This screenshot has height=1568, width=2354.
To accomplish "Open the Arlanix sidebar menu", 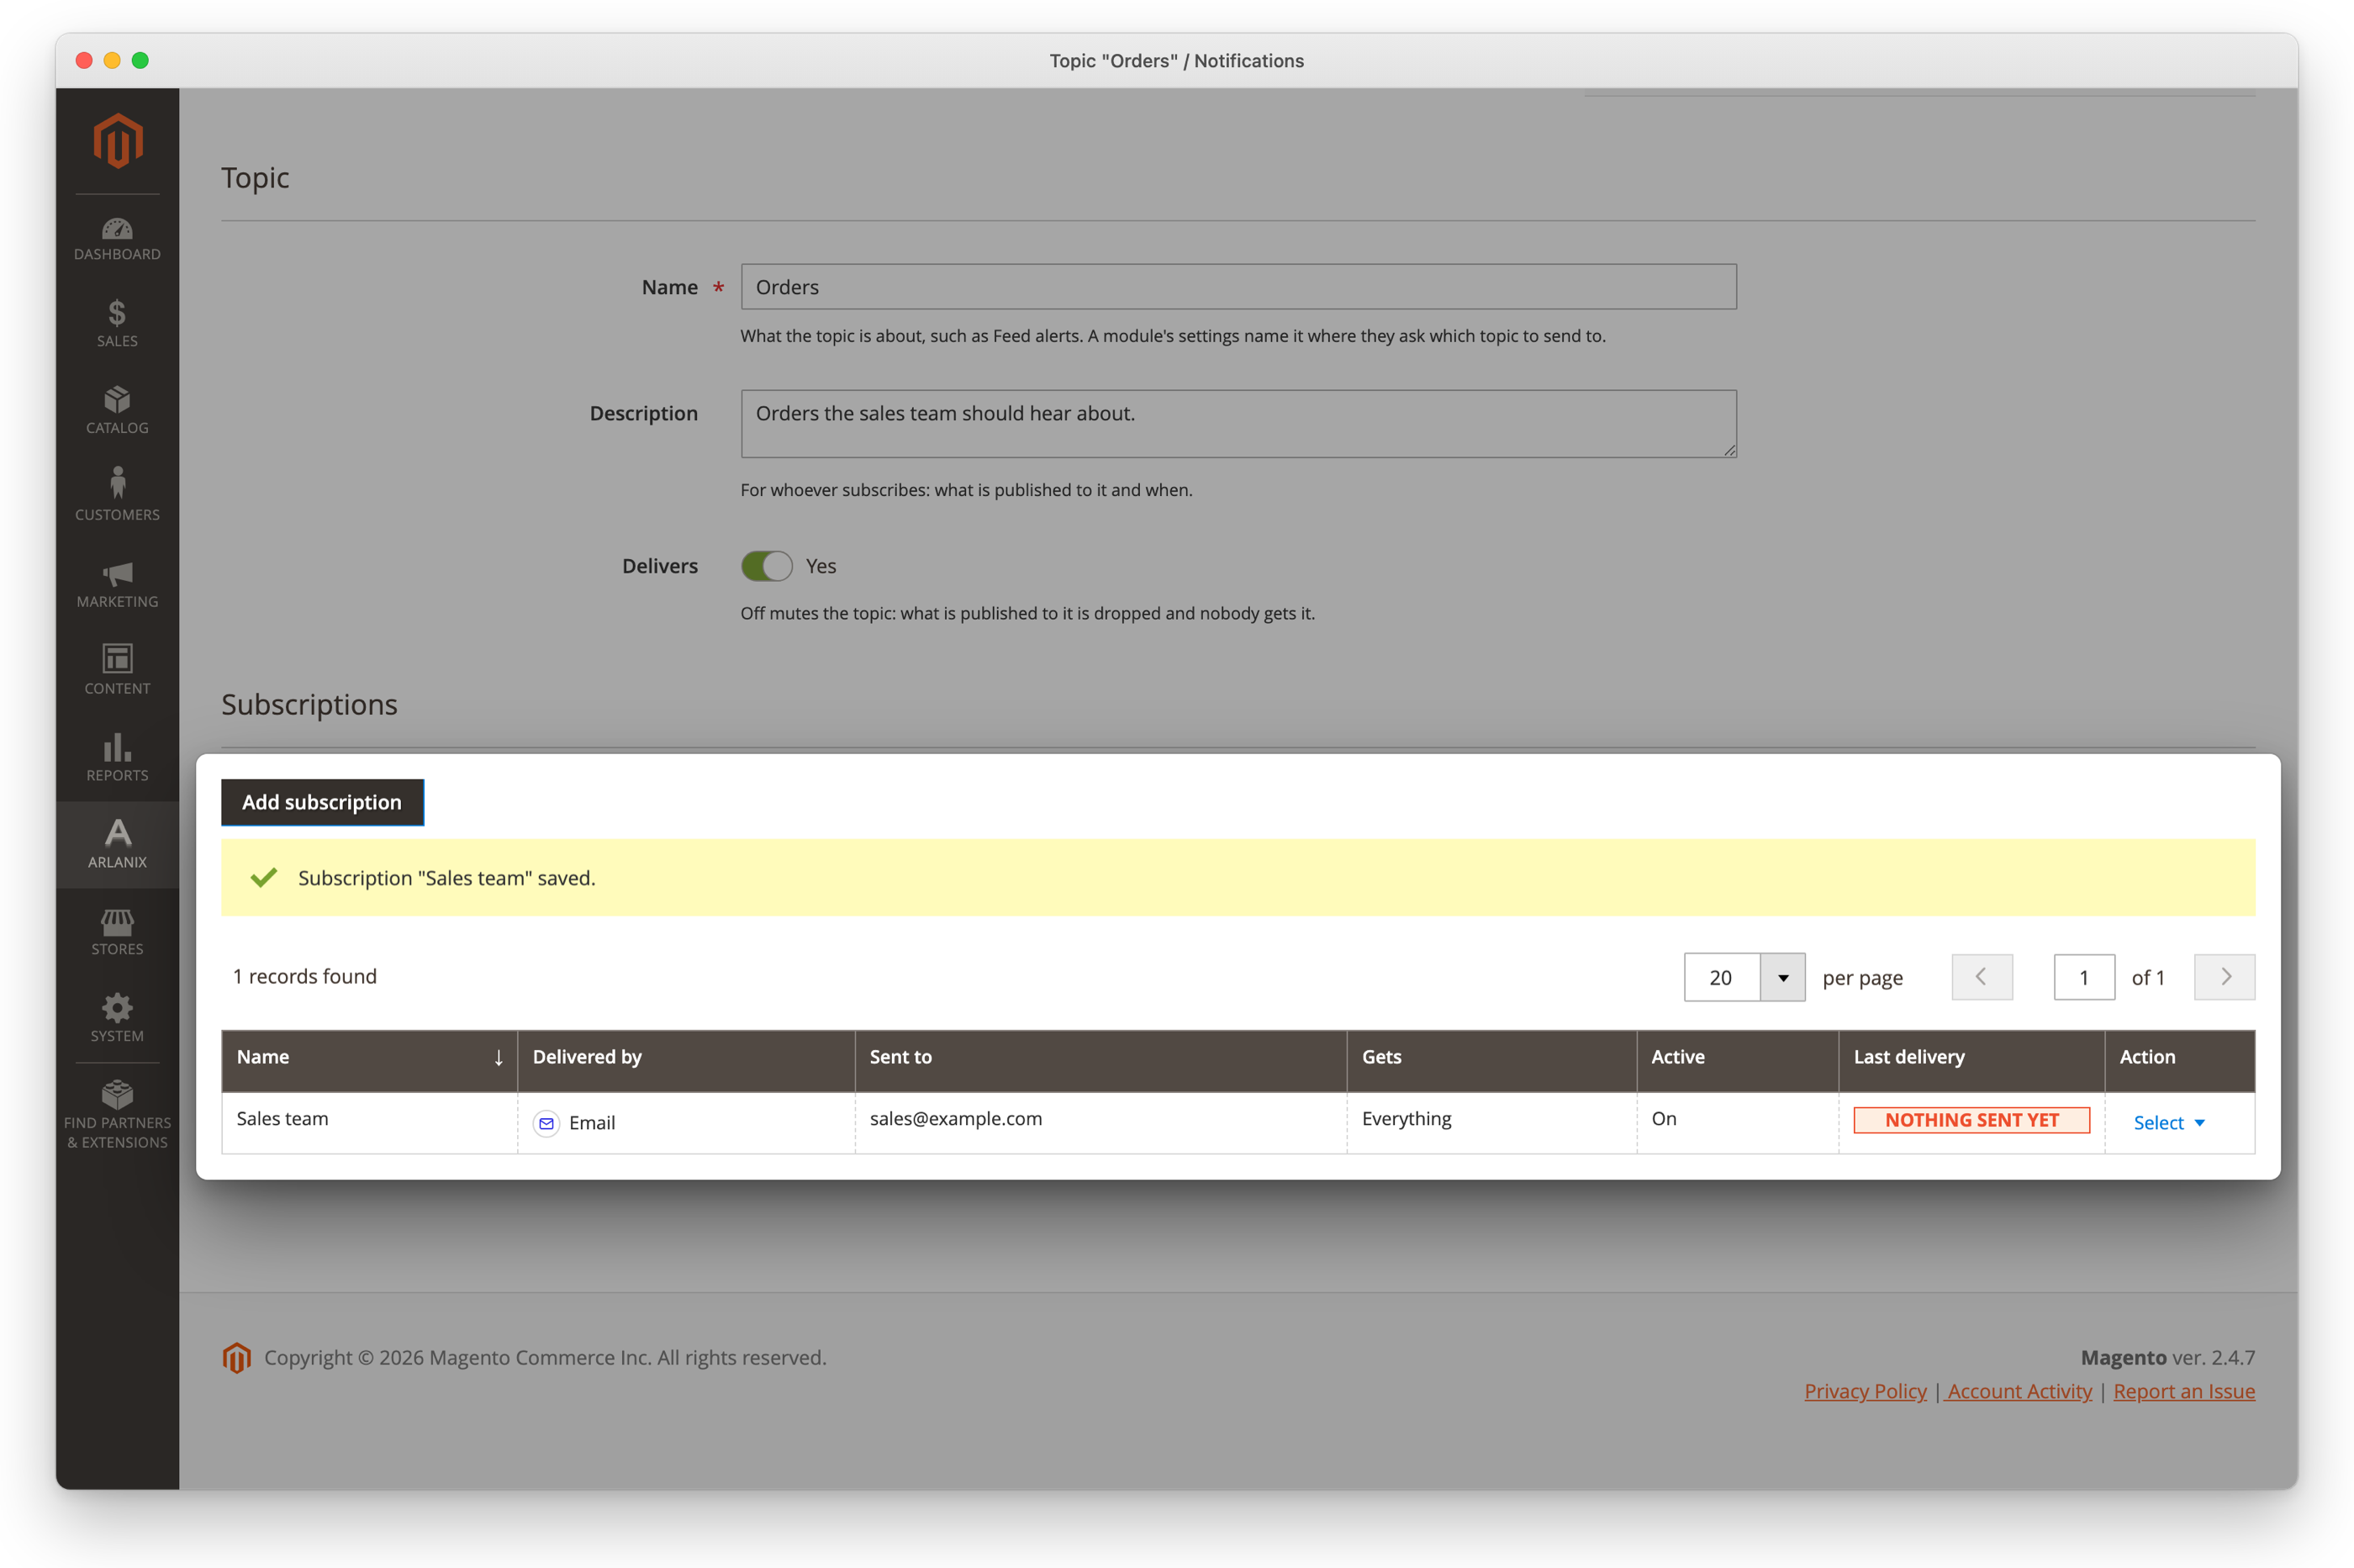I will 117,845.
